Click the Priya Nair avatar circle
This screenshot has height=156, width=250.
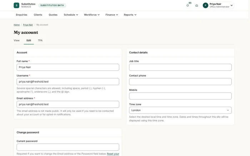[205, 5]
